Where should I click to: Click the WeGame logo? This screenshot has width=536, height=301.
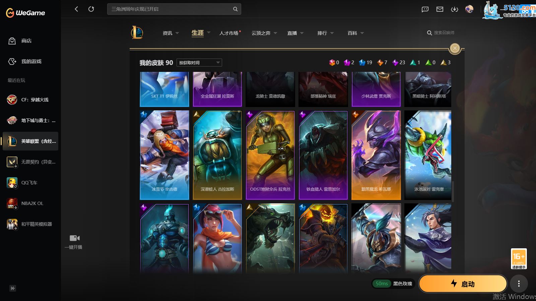25,13
